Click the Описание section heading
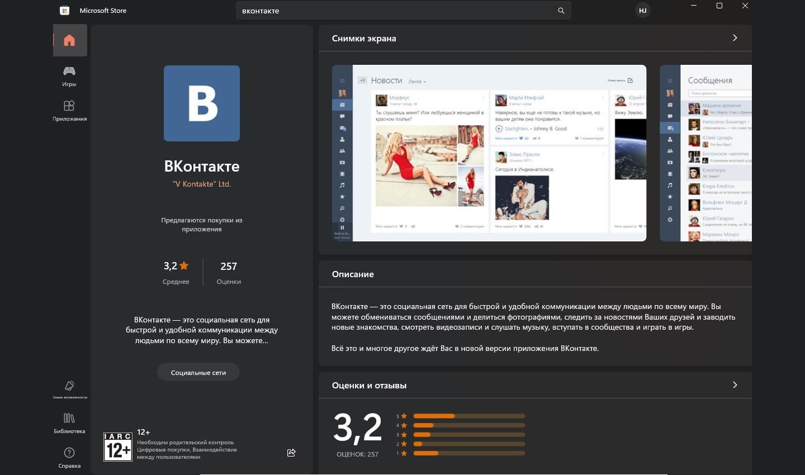 tap(353, 274)
